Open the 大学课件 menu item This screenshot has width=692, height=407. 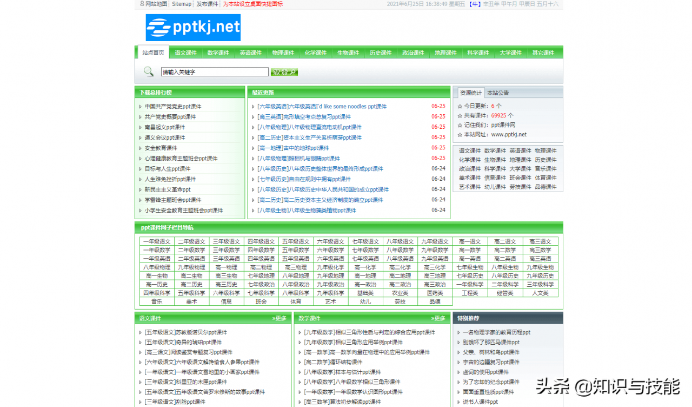510,52
